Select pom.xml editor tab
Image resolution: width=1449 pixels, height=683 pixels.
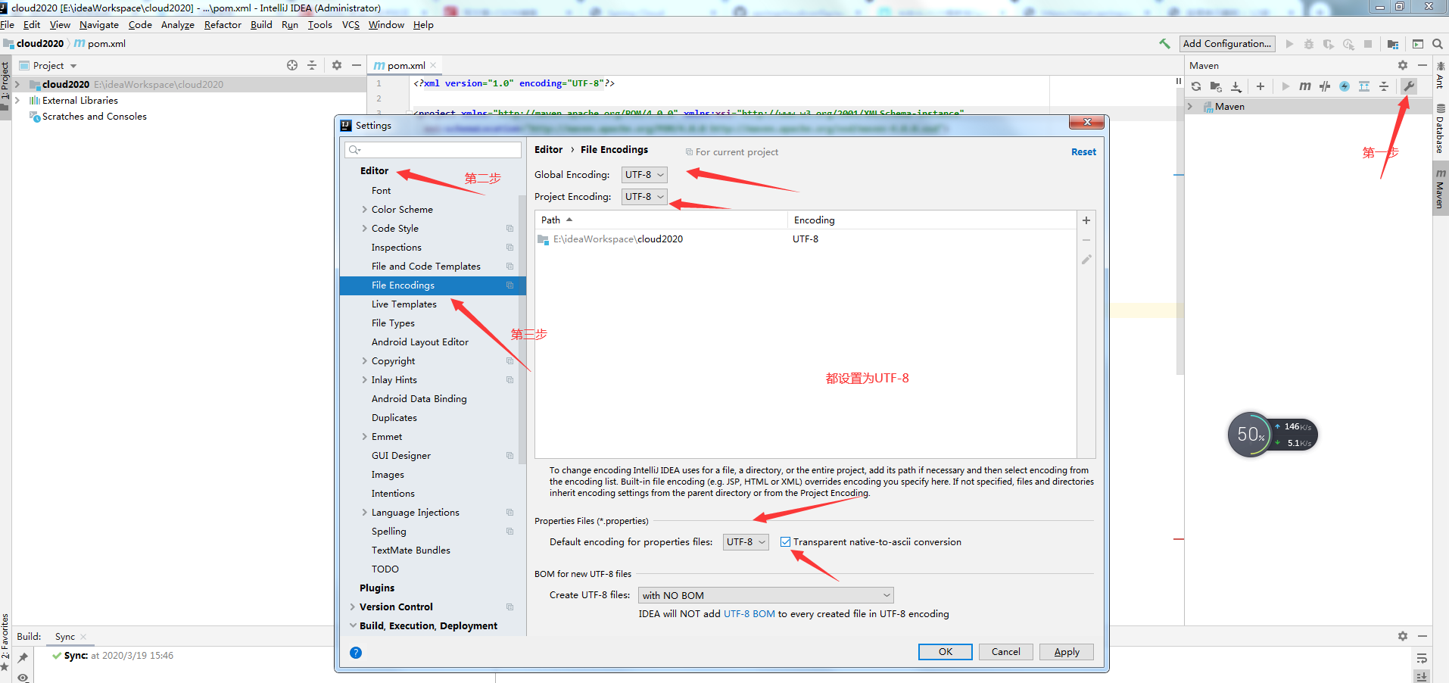click(x=406, y=66)
